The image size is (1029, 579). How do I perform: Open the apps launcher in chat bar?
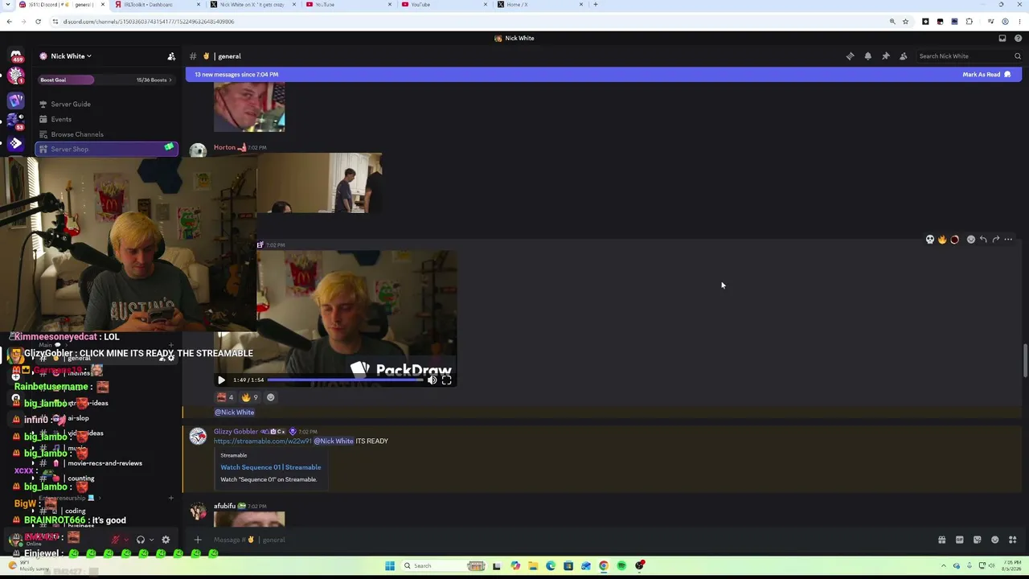pyautogui.click(x=1013, y=540)
